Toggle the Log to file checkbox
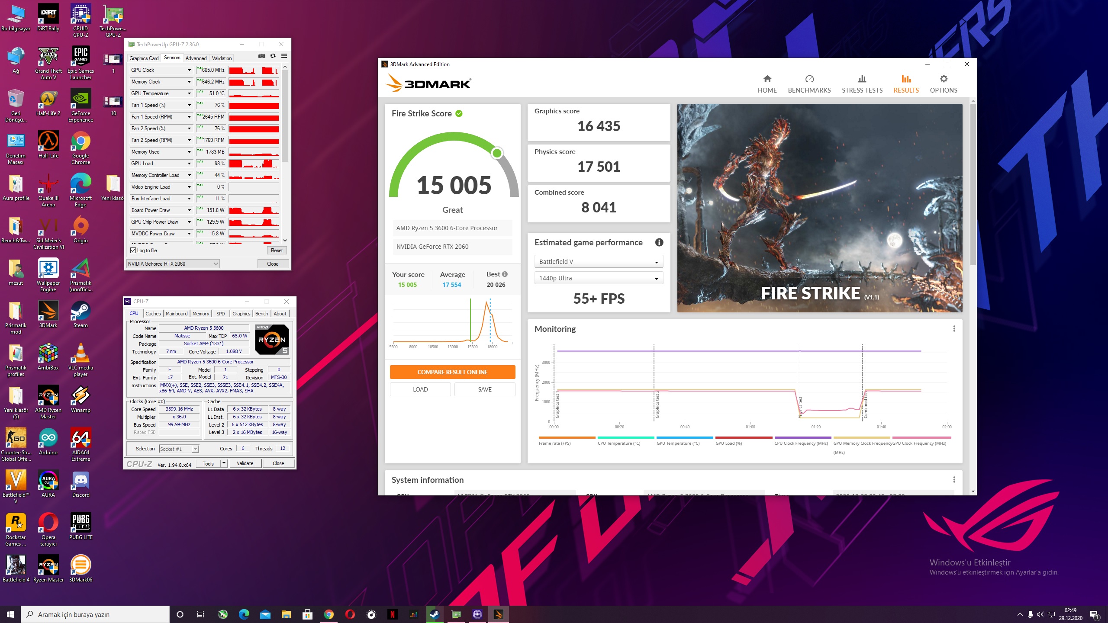This screenshot has height=623, width=1108. 133,250
